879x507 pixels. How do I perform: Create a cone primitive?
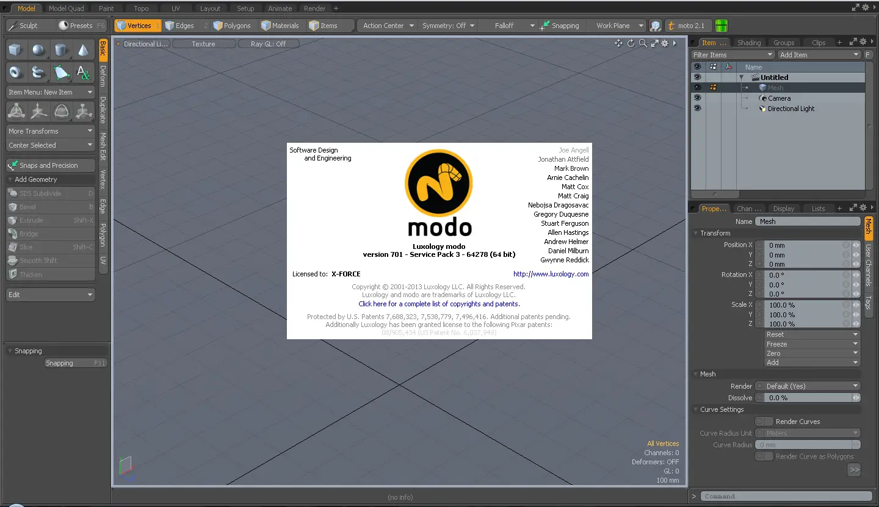pos(83,50)
